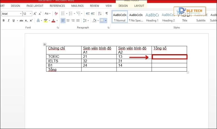217x129 pixels.
Task: Click the table move handle
Action: tap(45, 45)
